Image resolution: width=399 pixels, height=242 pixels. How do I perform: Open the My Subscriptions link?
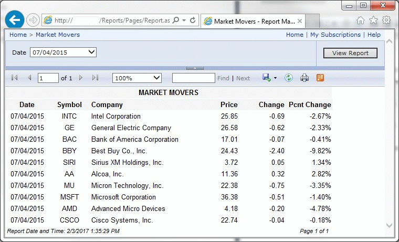point(335,35)
